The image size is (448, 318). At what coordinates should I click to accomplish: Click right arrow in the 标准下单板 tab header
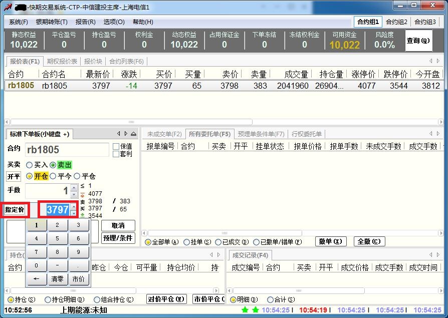coord(126,134)
